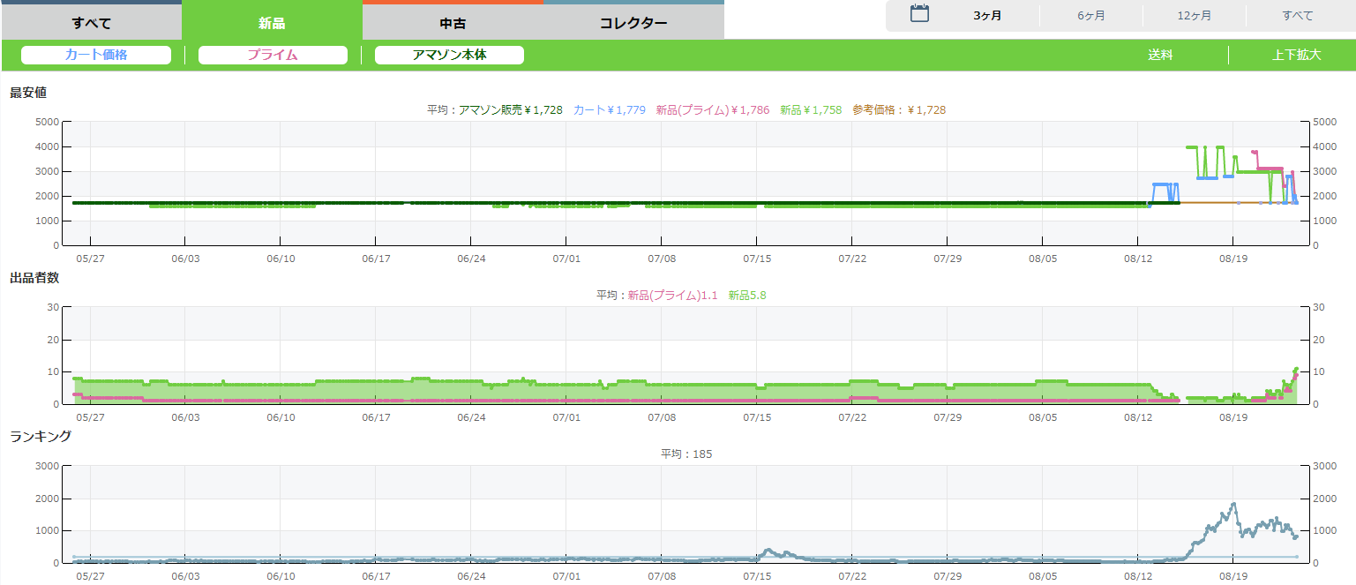
Task: Select the 新品 tab
Action: pos(272,23)
